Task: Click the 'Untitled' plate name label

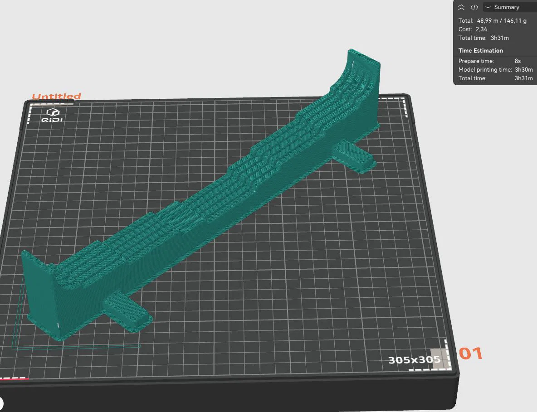Action: [x=57, y=96]
